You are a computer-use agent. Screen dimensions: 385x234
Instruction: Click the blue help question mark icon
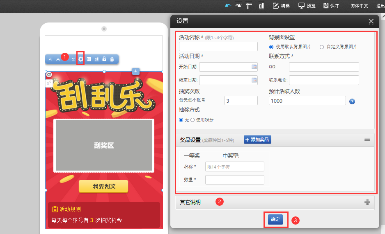[352, 101]
